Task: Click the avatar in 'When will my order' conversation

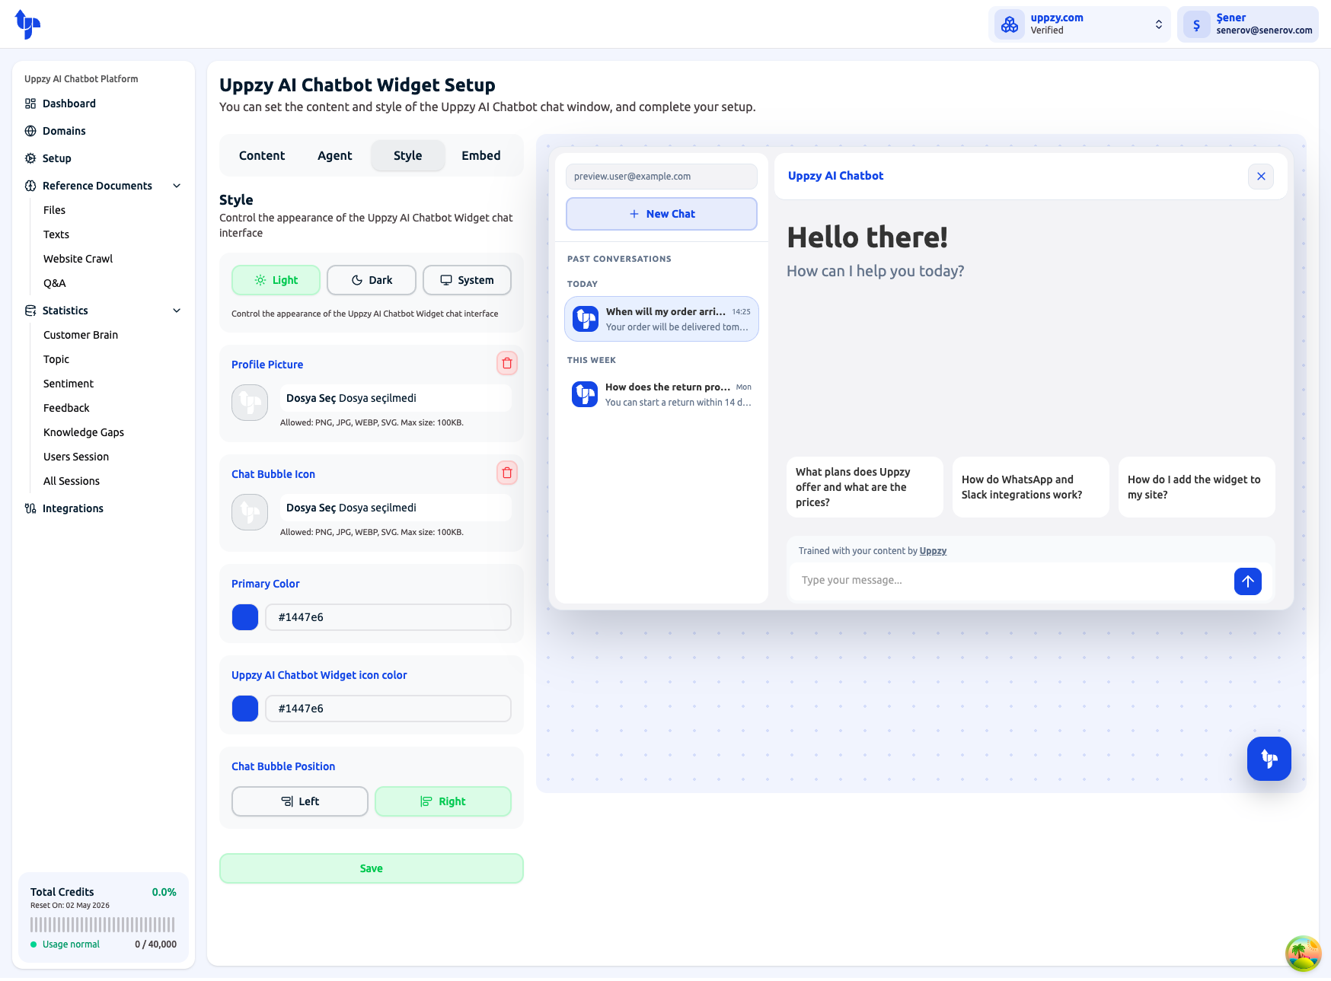Action: (586, 319)
